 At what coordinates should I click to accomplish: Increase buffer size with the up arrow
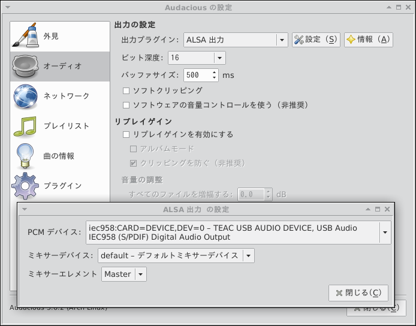(x=215, y=72)
